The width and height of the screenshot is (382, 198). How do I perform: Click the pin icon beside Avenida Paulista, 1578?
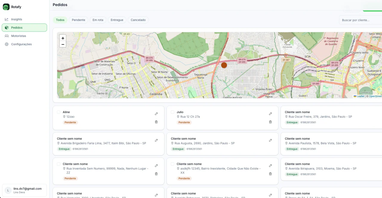pos(286,143)
